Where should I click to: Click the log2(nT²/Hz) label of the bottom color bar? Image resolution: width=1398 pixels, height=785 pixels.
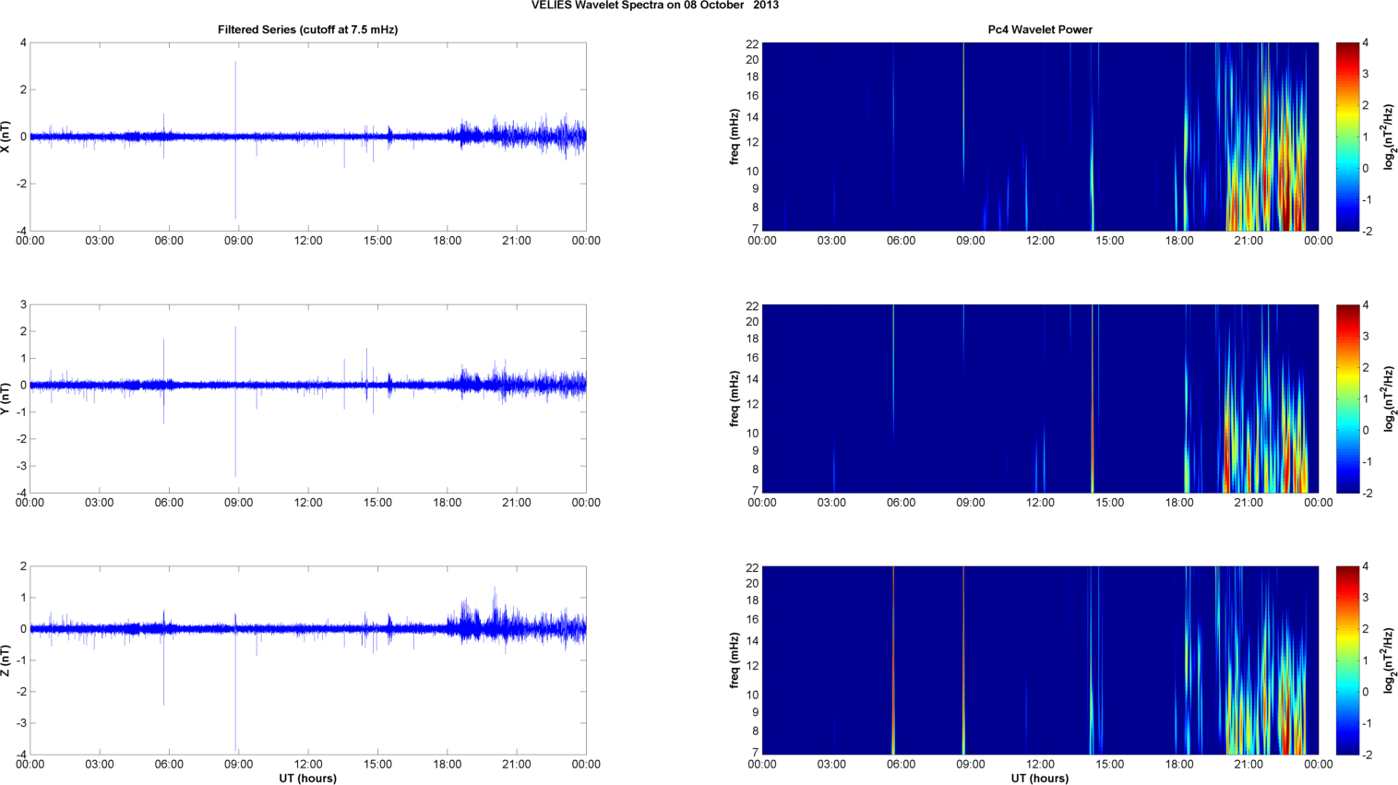(x=1389, y=660)
